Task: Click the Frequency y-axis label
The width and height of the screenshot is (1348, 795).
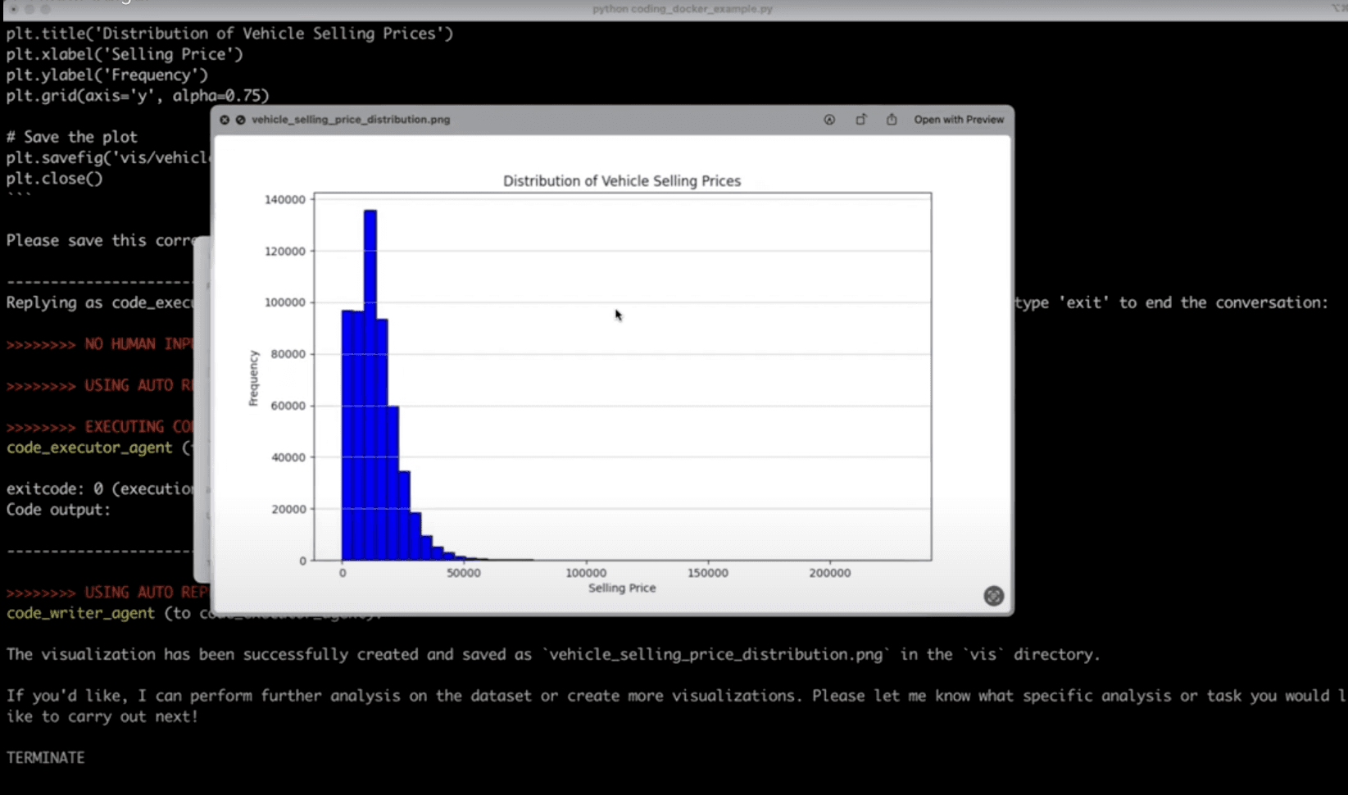Action: [253, 378]
